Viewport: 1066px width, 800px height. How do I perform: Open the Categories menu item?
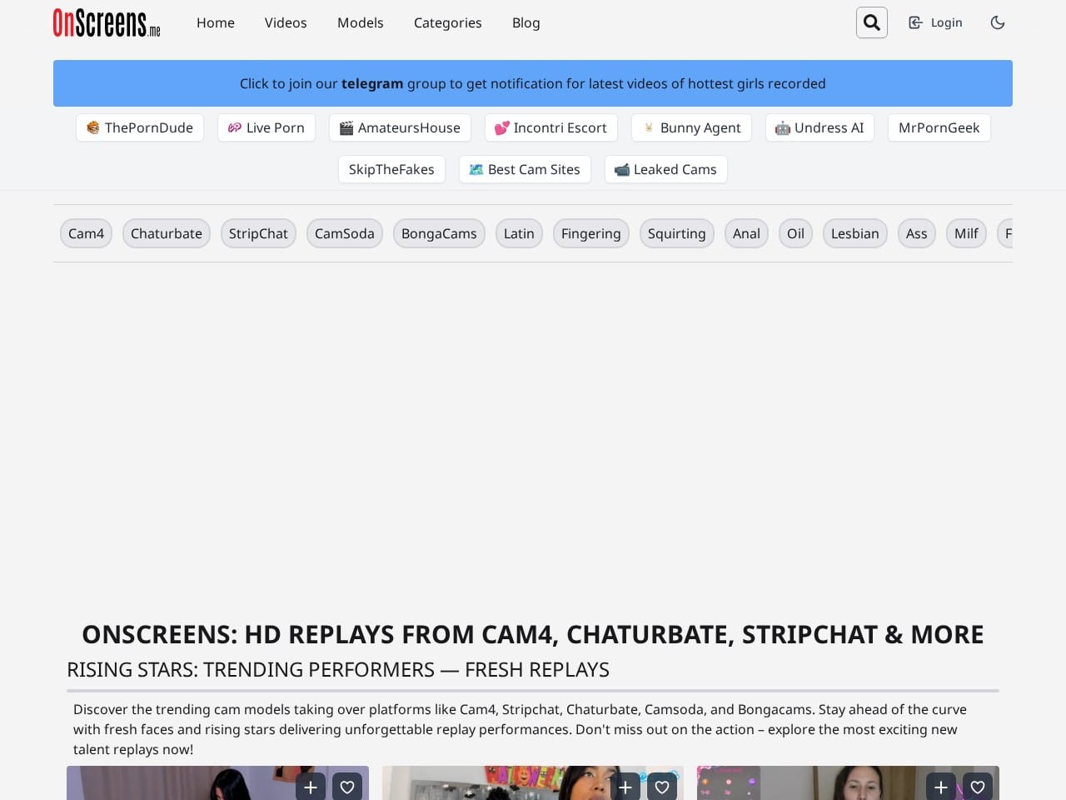point(447,22)
